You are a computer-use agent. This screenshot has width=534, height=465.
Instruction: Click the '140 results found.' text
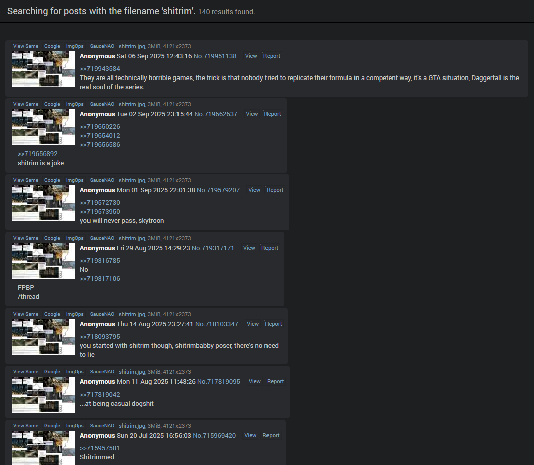[x=226, y=12]
